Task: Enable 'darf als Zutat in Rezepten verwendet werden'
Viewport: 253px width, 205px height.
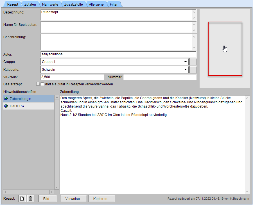Action: [x=43, y=84]
